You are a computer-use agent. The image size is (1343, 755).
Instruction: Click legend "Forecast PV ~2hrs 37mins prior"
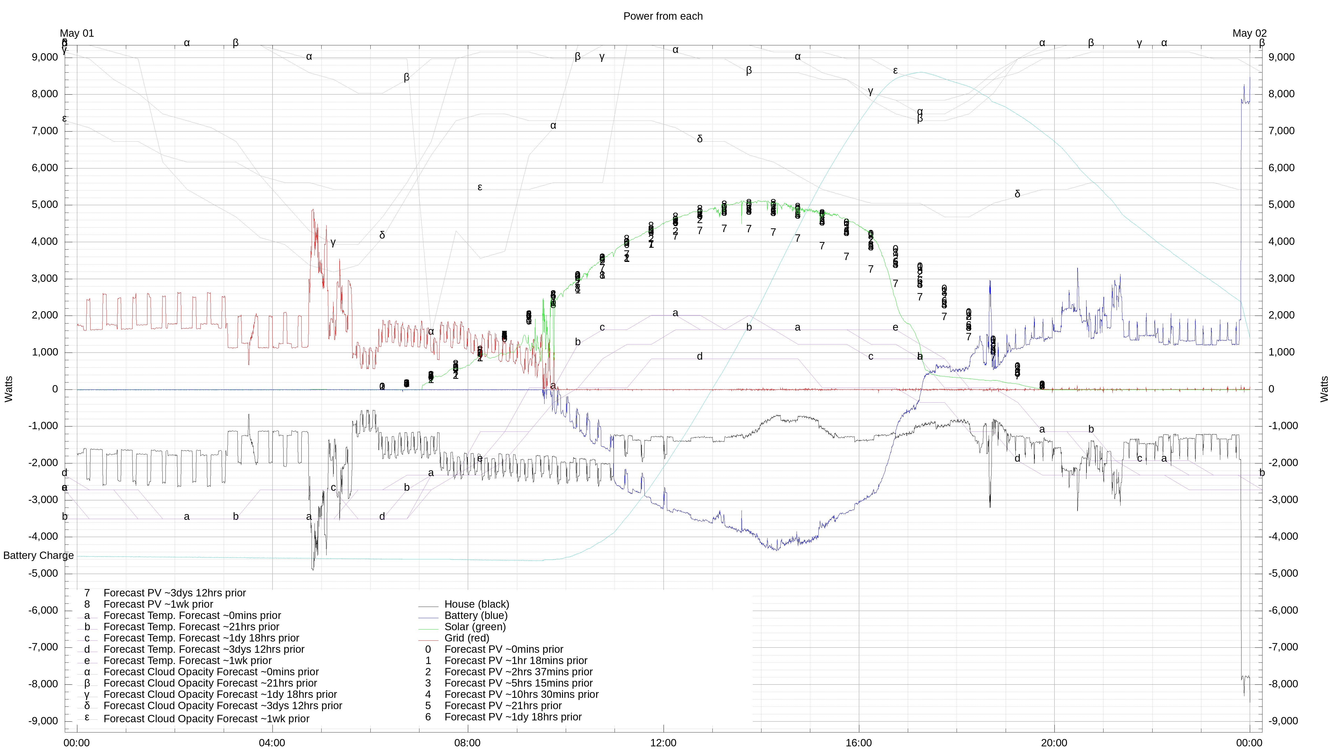pyautogui.click(x=518, y=672)
